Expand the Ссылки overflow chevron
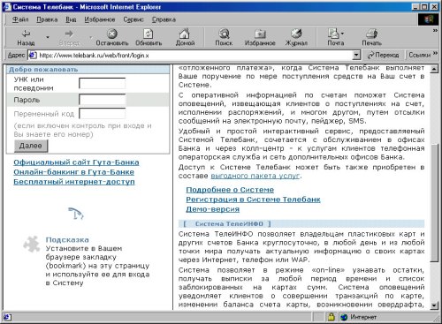The height and width of the screenshot is (324, 442). (x=435, y=54)
